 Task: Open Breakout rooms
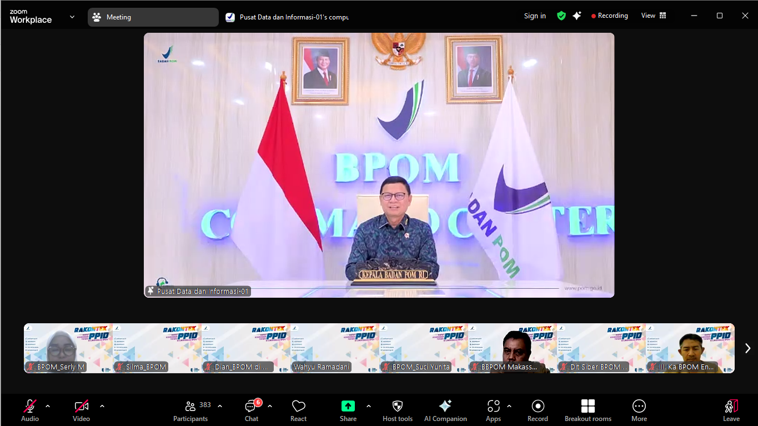click(x=588, y=410)
